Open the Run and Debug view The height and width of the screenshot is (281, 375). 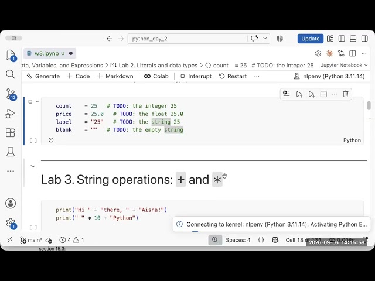click(10, 114)
